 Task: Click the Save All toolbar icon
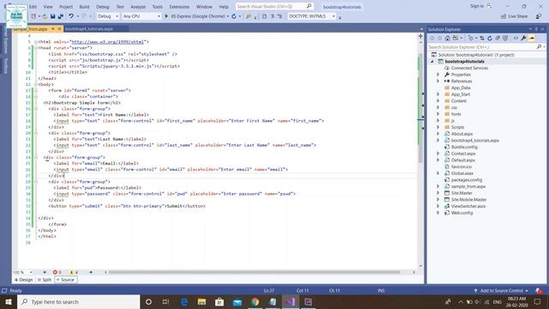tap(61, 16)
